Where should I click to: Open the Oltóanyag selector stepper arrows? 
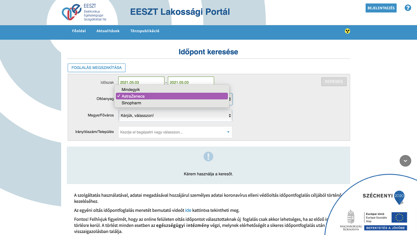pyautogui.click(x=229, y=99)
